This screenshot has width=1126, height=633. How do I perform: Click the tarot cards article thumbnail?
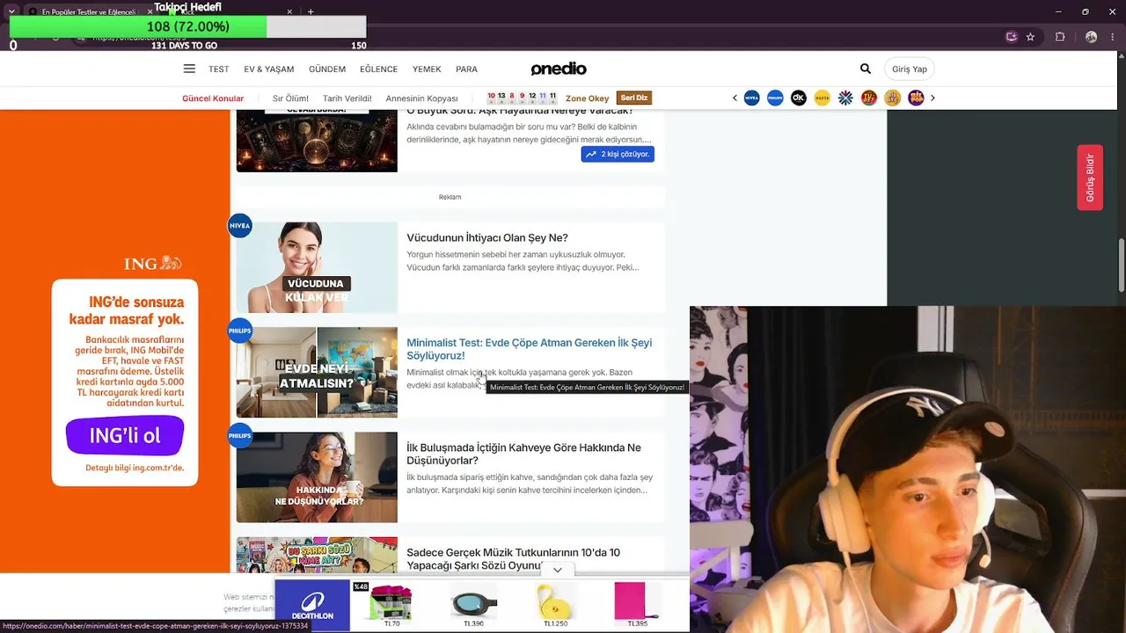317,141
